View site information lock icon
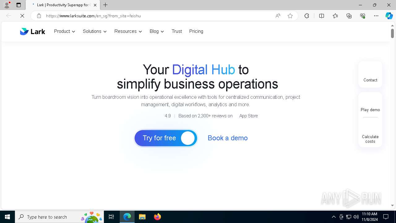This screenshot has width=396, height=223. [39, 16]
